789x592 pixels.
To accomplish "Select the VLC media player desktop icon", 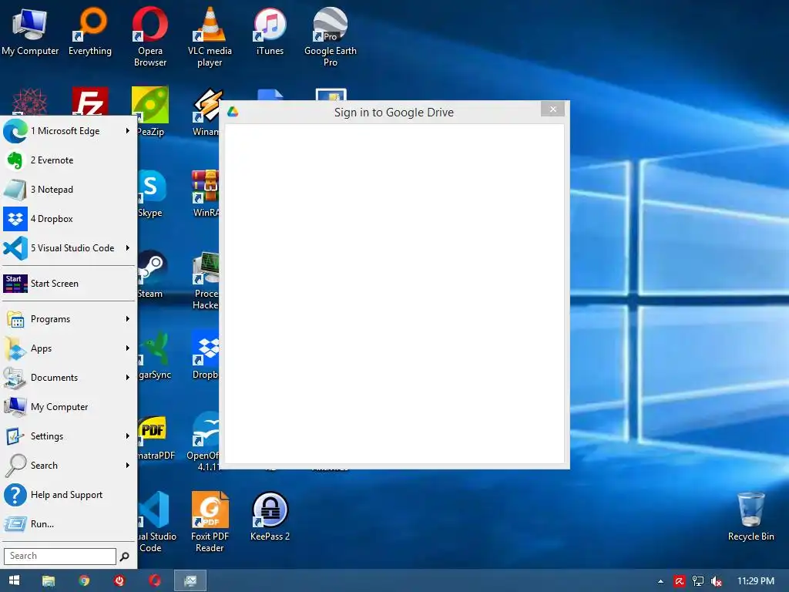I will tap(210, 37).
